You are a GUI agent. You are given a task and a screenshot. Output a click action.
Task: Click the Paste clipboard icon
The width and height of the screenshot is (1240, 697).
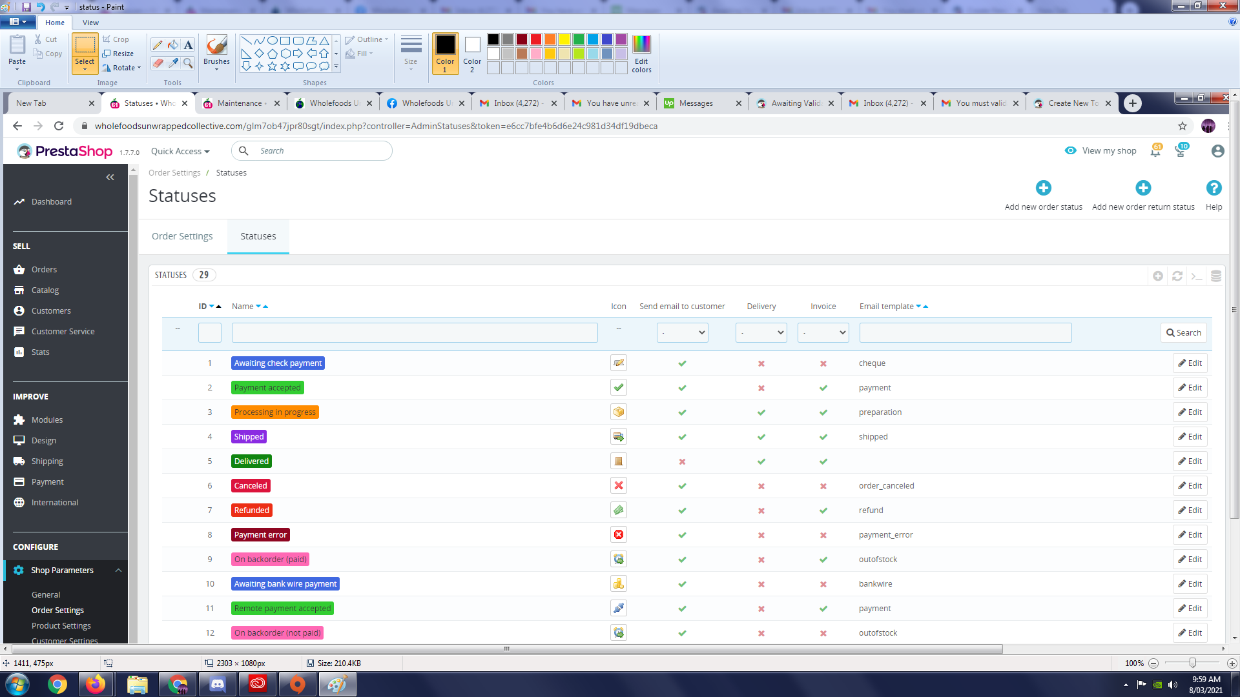[17, 45]
